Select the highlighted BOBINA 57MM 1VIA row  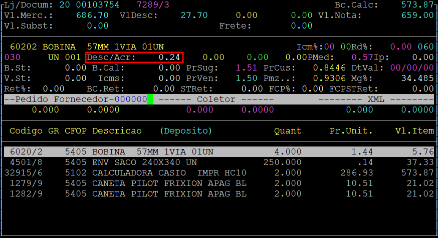(218, 151)
